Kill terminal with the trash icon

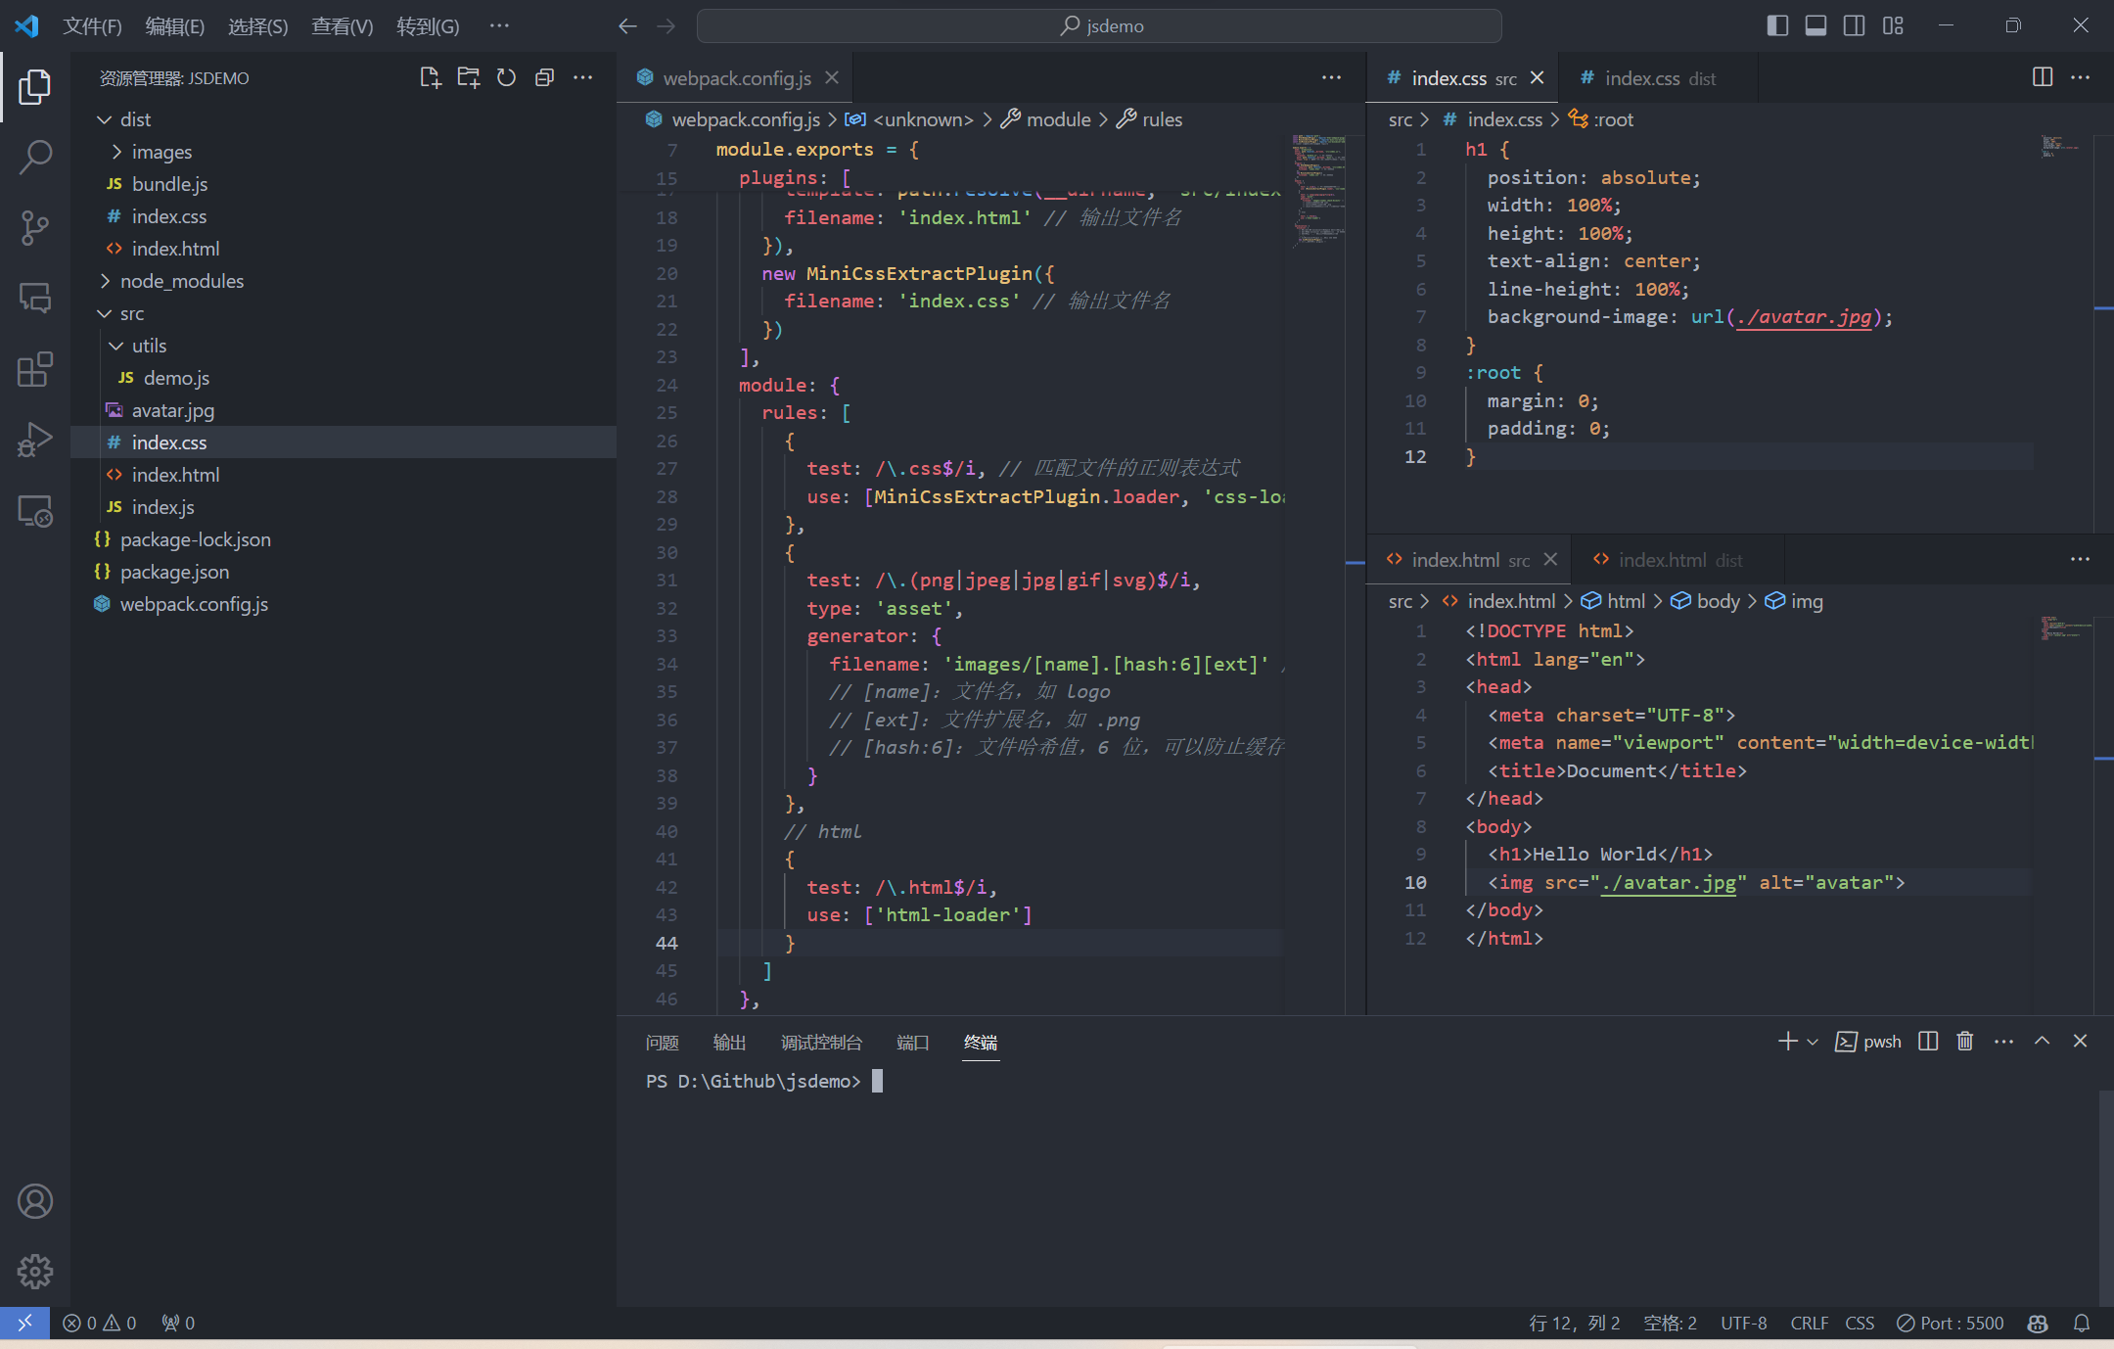[x=1964, y=1042]
